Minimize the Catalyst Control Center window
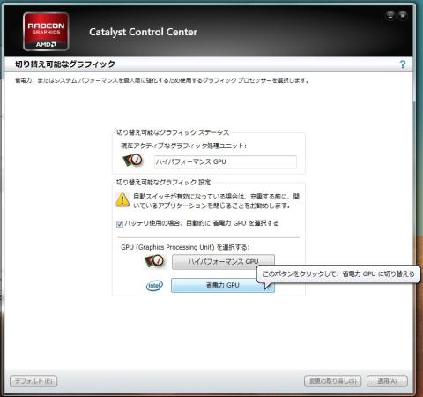This screenshot has width=423, height=397. pyautogui.click(x=390, y=16)
